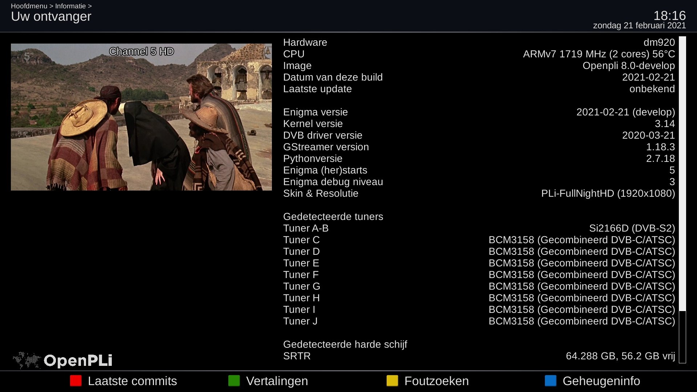The width and height of the screenshot is (697, 392).
Task: Open the Vertalingen label
Action: pyautogui.click(x=277, y=381)
